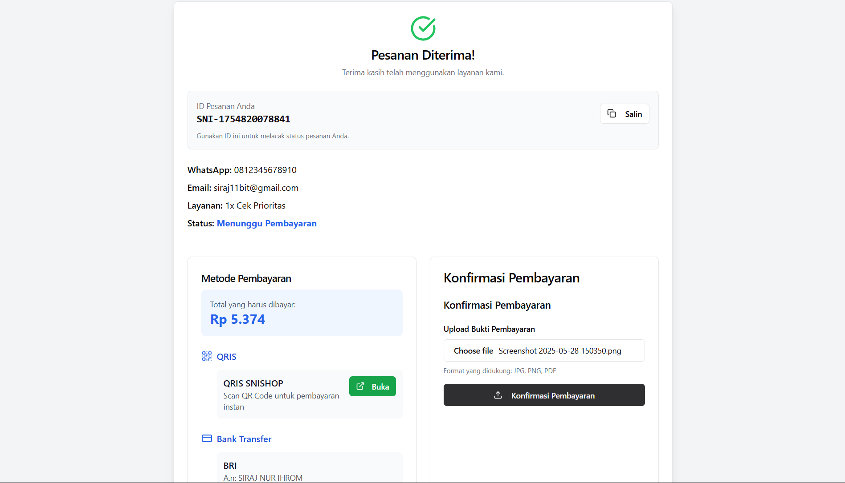This screenshot has width=845, height=483.
Task: Submit with the Konfirmasi Pembayaran button
Action: 544,395
